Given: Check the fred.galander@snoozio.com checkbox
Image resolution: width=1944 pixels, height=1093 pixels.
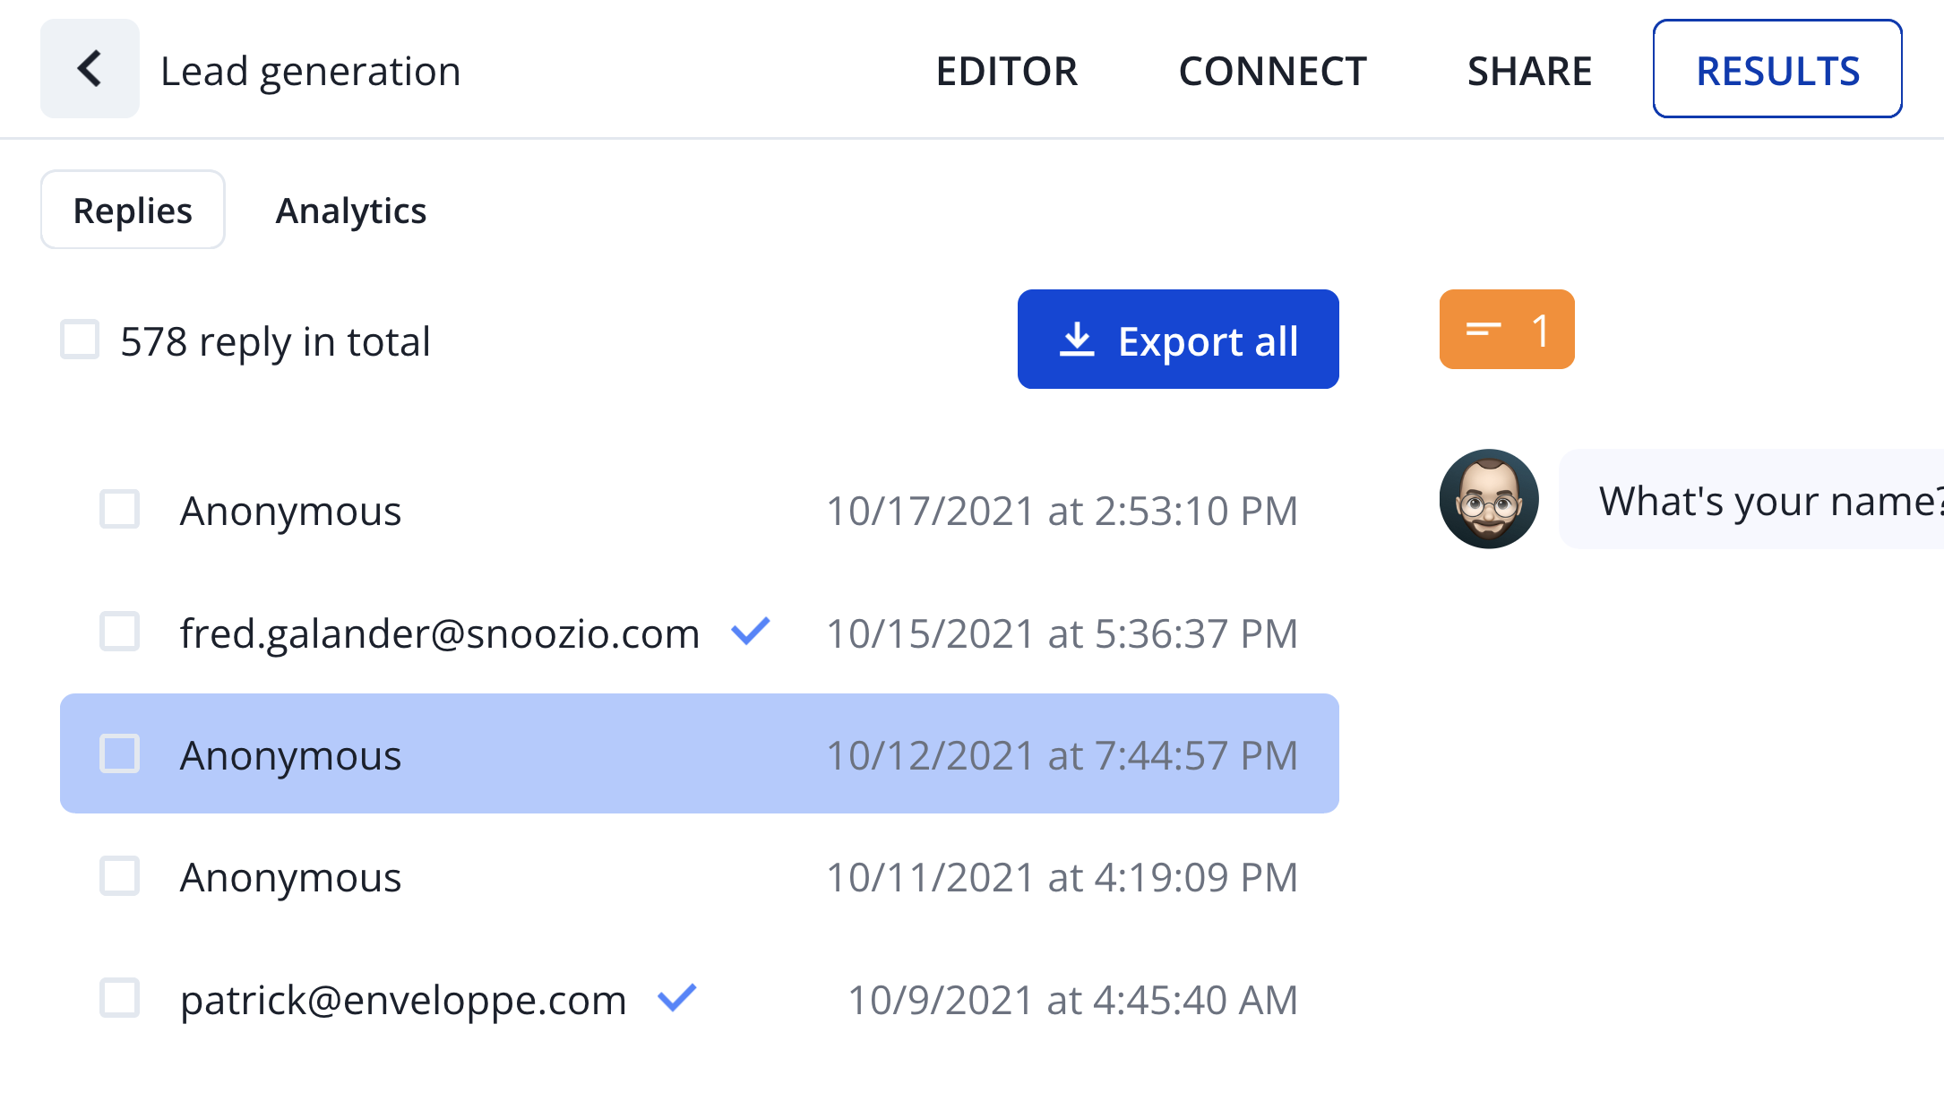Looking at the screenshot, I should tap(119, 632).
